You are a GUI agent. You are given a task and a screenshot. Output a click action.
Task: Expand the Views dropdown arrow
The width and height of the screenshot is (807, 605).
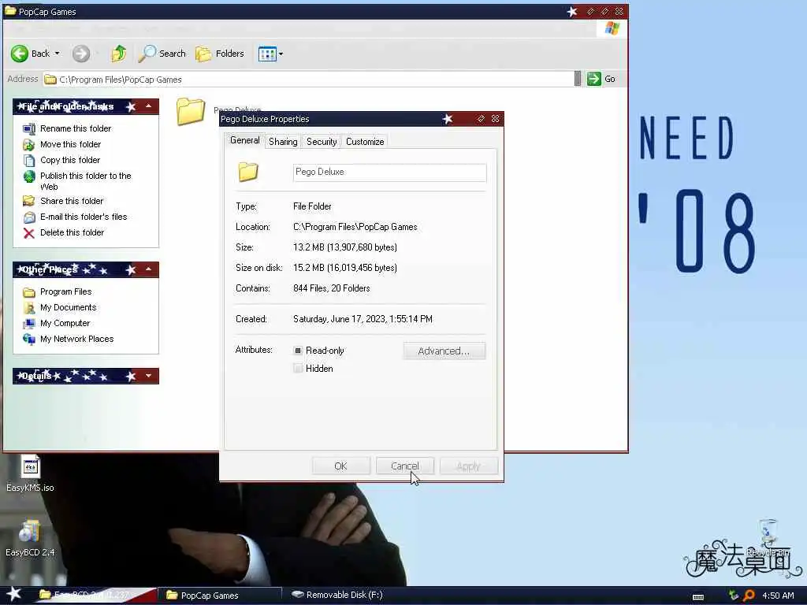pyautogui.click(x=281, y=54)
